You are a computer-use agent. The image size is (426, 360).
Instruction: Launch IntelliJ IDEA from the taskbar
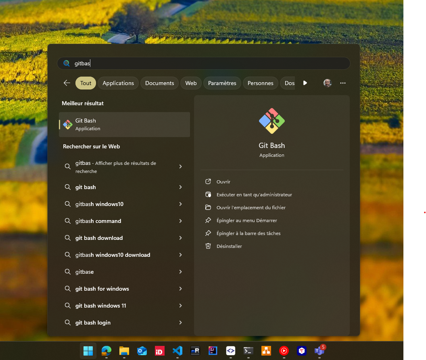click(213, 351)
